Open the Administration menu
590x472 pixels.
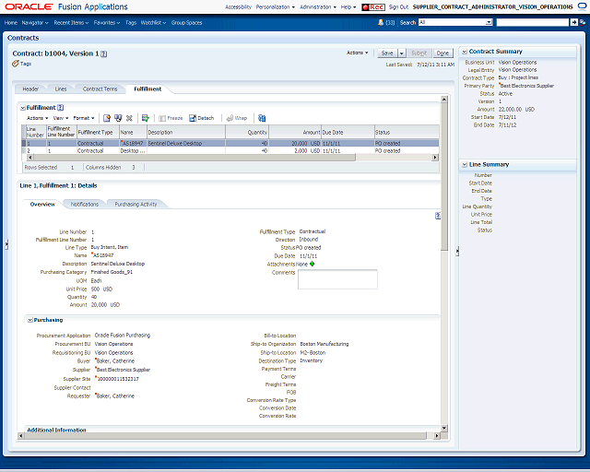coord(318,7)
